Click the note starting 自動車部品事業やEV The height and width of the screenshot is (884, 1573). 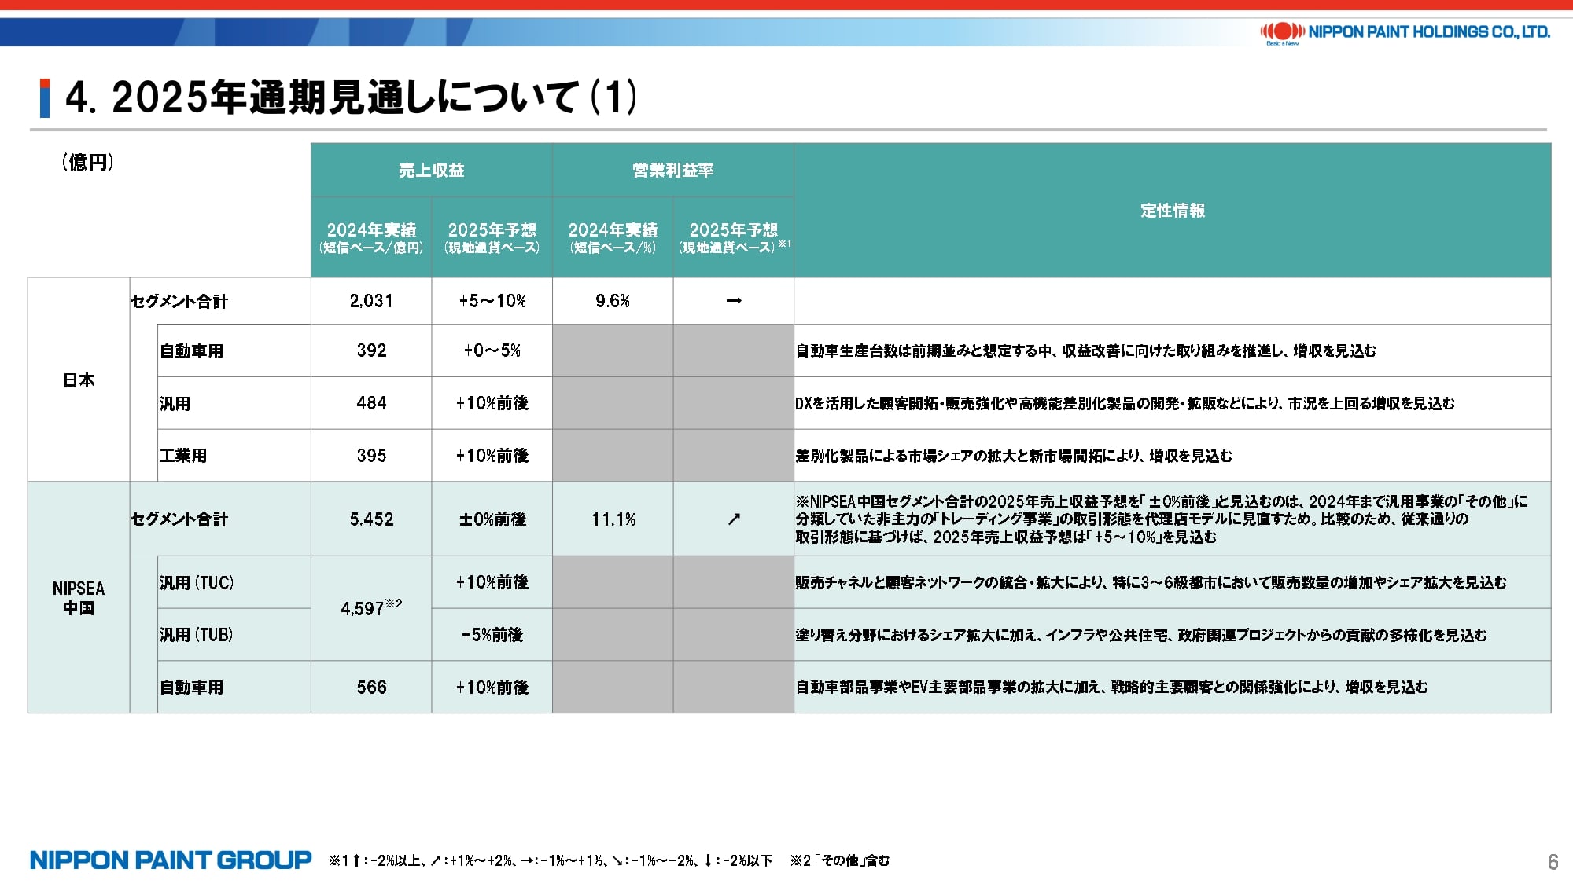coord(1111,688)
